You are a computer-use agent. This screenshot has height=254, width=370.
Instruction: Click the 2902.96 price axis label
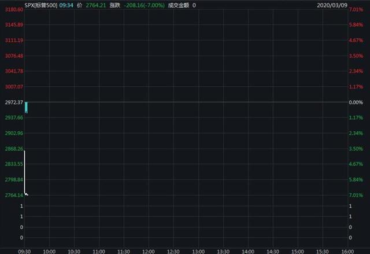pyautogui.click(x=14, y=133)
